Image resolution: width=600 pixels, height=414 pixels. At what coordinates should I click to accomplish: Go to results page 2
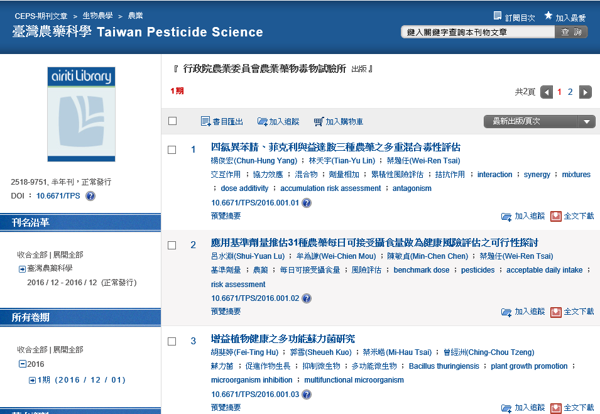570,92
